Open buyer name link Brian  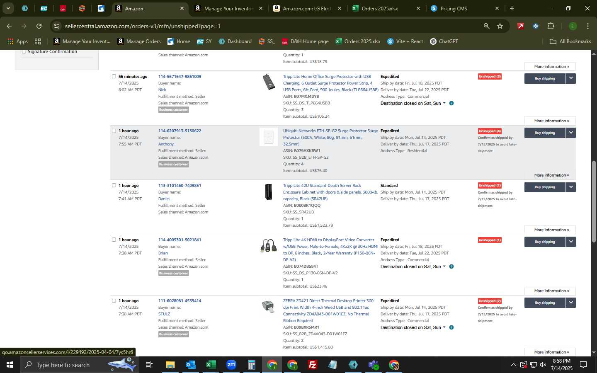click(x=163, y=253)
